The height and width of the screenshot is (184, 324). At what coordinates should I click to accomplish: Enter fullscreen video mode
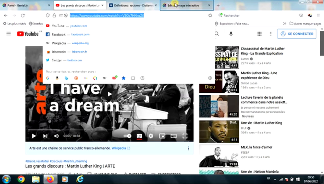[185, 136]
